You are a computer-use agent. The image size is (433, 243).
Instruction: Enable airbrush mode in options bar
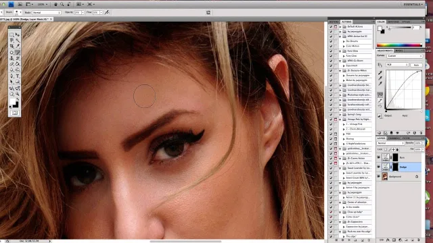click(x=107, y=12)
